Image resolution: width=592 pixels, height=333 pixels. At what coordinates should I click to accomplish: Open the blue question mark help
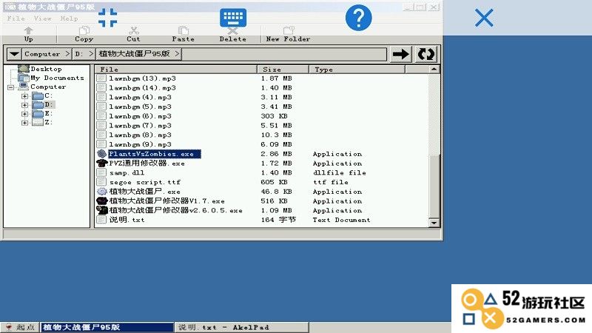coord(358,18)
